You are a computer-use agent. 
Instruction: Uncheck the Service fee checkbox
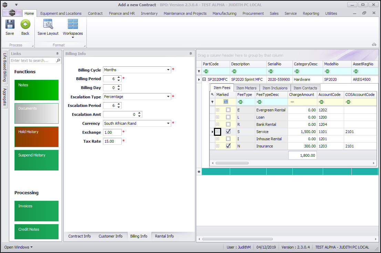[228, 132]
